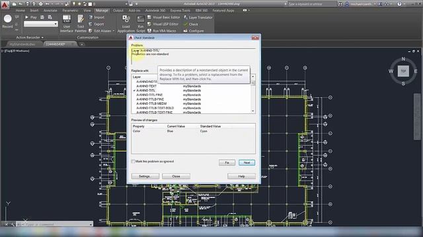The width and height of the screenshot is (423, 237).
Task: Click the Color property row in preview
Action: (193, 131)
